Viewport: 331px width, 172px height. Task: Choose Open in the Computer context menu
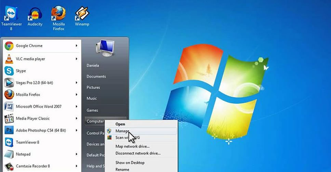click(120, 124)
